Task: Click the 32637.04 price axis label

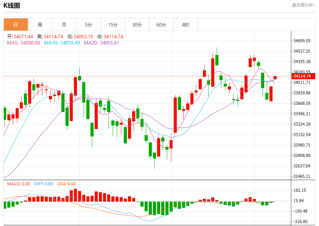Action: [302, 166]
